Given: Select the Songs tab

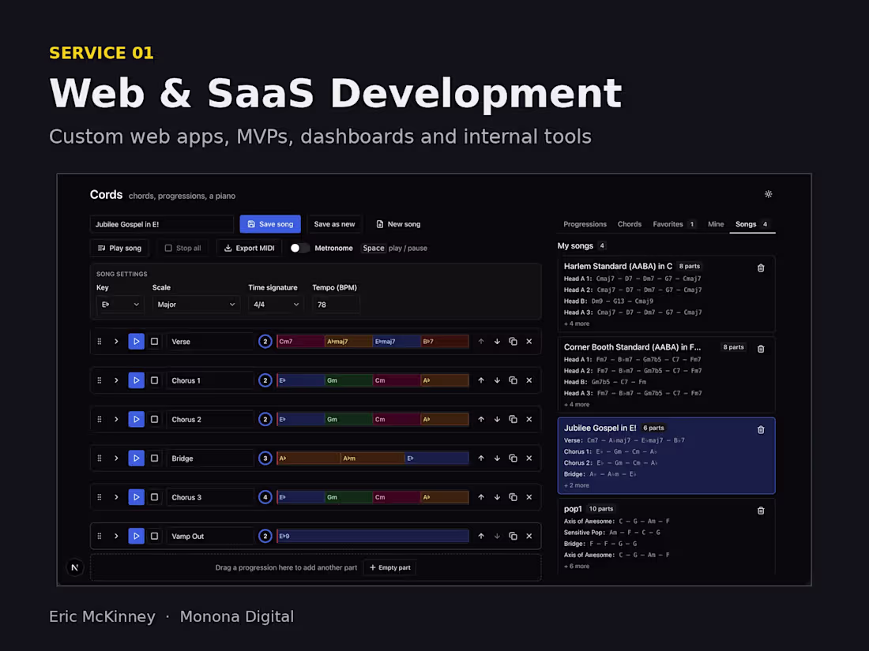Looking at the screenshot, I should point(752,224).
